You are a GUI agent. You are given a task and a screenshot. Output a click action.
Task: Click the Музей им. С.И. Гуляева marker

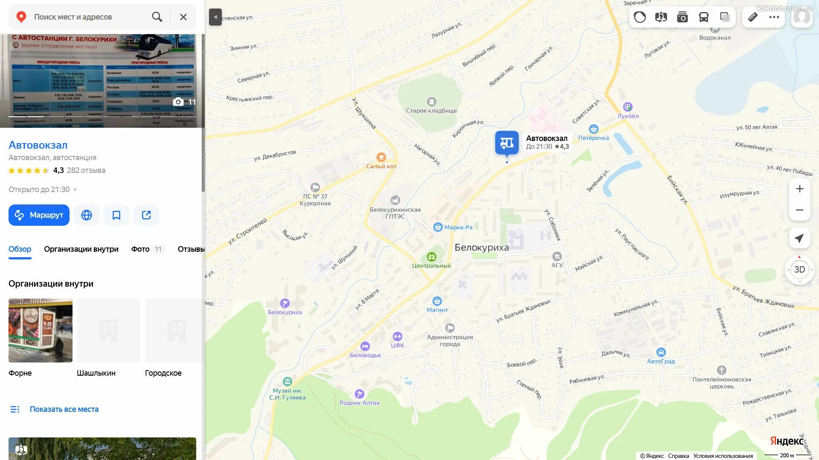288,382
